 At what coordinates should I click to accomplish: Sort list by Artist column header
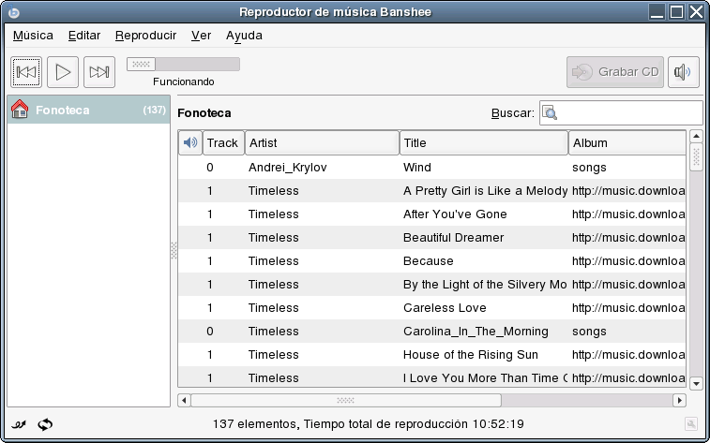[x=322, y=143]
